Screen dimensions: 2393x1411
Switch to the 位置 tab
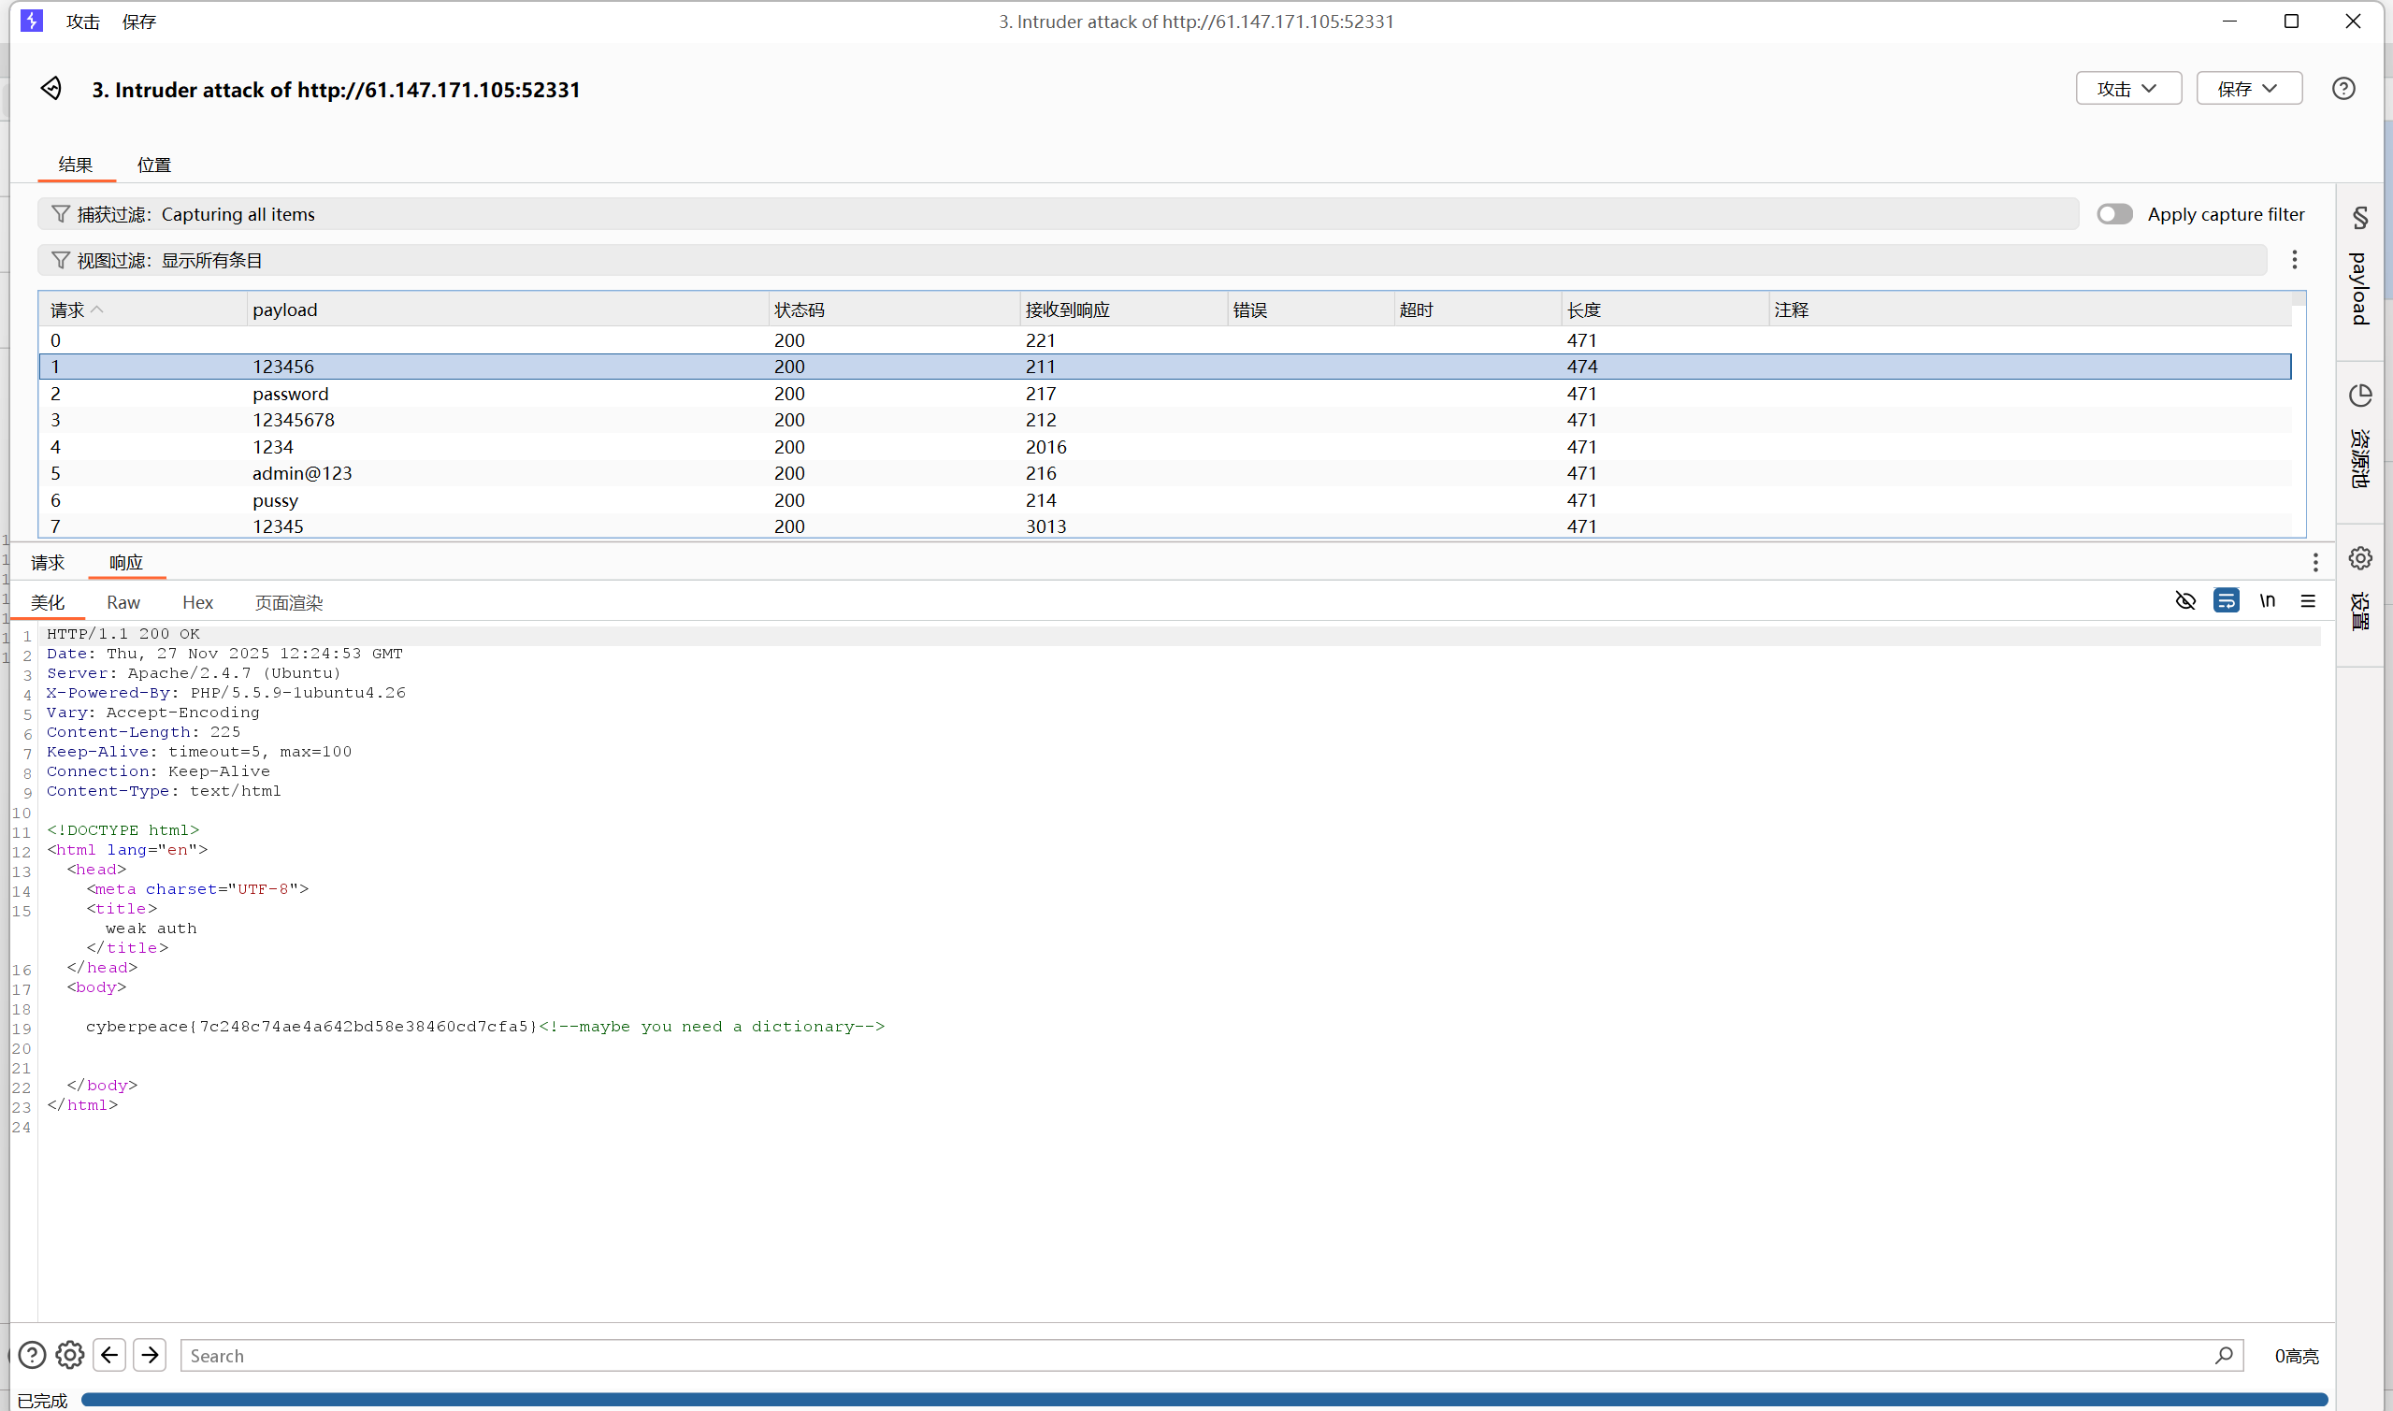coord(153,165)
